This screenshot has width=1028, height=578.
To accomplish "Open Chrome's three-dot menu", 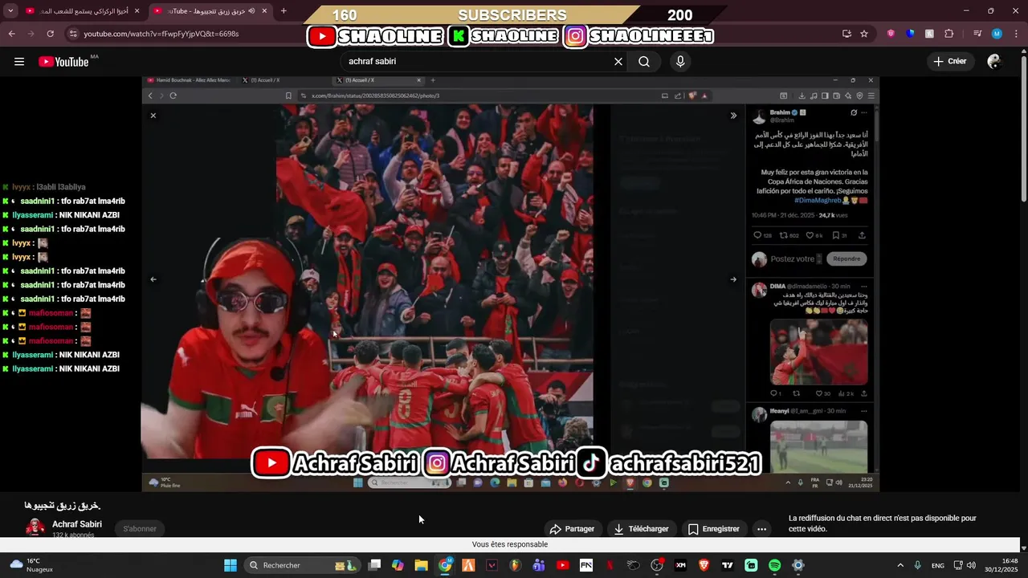I will click(1016, 34).
